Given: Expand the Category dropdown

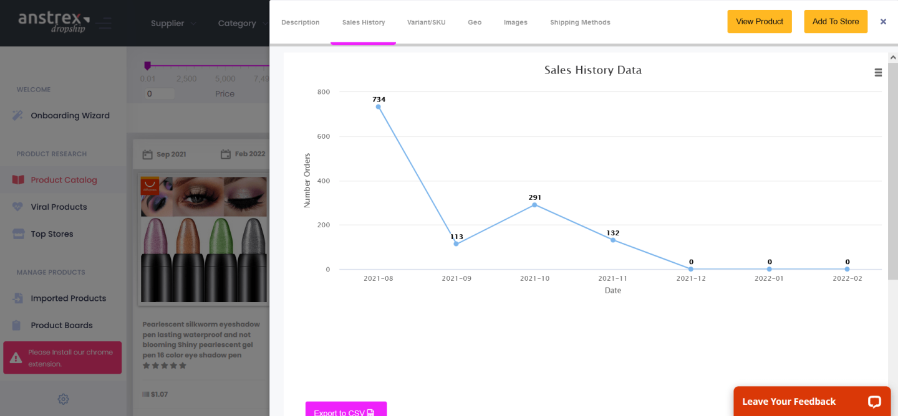Looking at the screenshot, I should pyautogui.click(x=240, y=24).
